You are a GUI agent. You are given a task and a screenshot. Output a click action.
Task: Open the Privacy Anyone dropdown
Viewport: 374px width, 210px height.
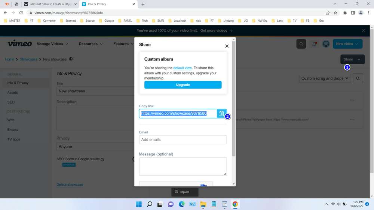pos(95,146)
